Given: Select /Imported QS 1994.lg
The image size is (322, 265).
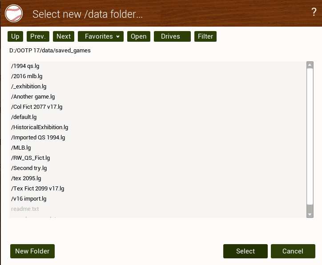Looking at the screenshot, I should click(x=158, y=138).
